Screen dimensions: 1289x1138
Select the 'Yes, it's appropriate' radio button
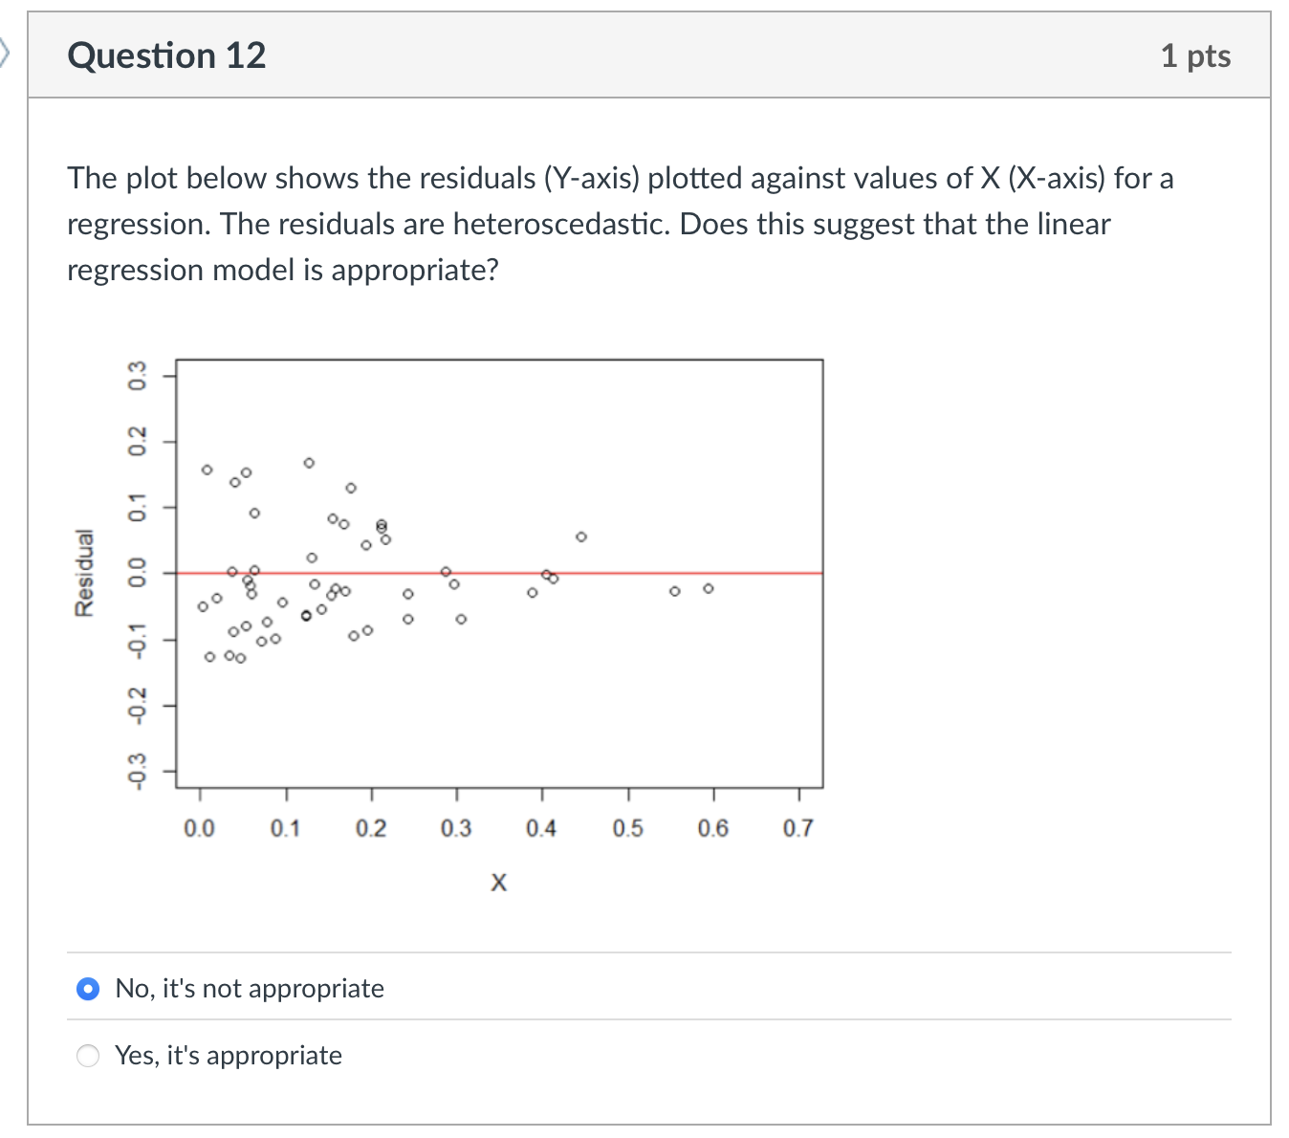[87, 1056]
